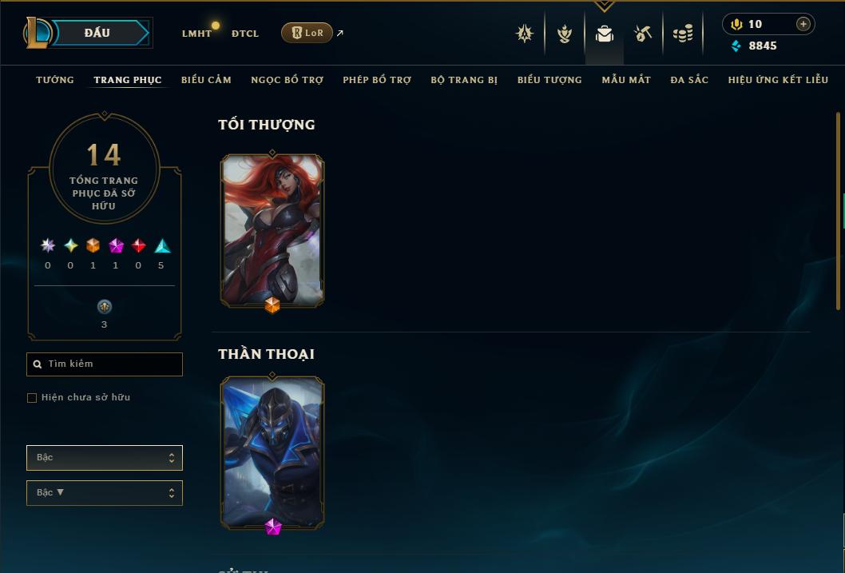Switch to the TƯỚNG tab
This screenshot has width=845, height=573.
point(55,80)
